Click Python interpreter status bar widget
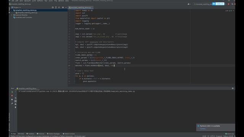 (228, 136)
